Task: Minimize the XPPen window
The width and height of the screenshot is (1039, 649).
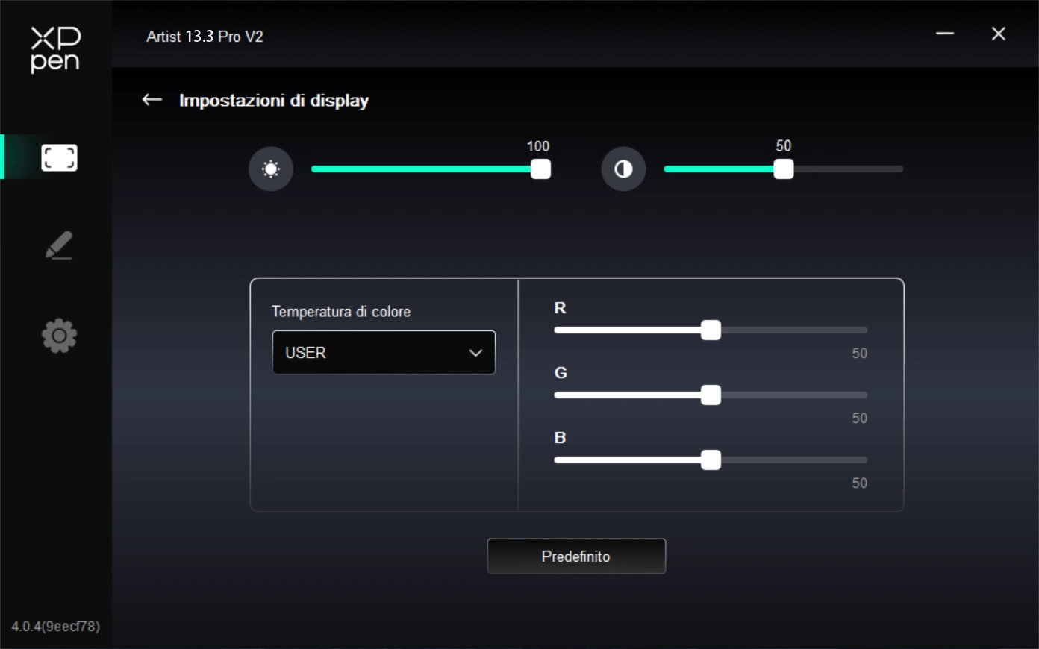Action: 945,34
